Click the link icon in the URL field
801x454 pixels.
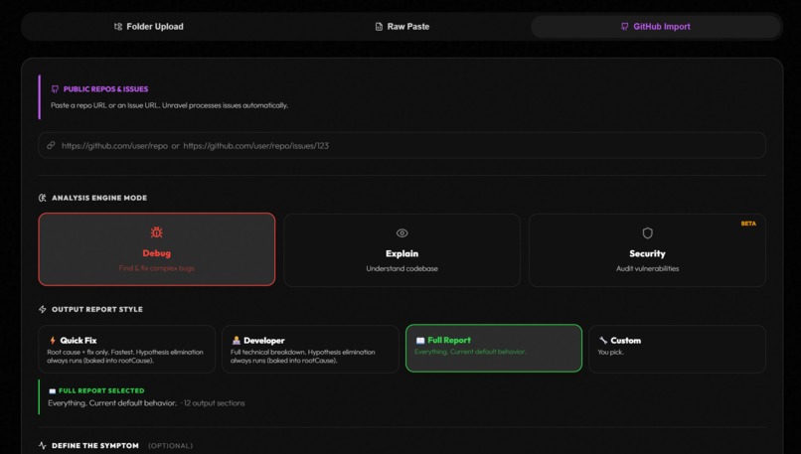[x=51, y=146]
